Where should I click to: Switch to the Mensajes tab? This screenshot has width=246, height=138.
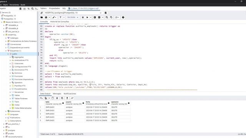click(57, 94)
